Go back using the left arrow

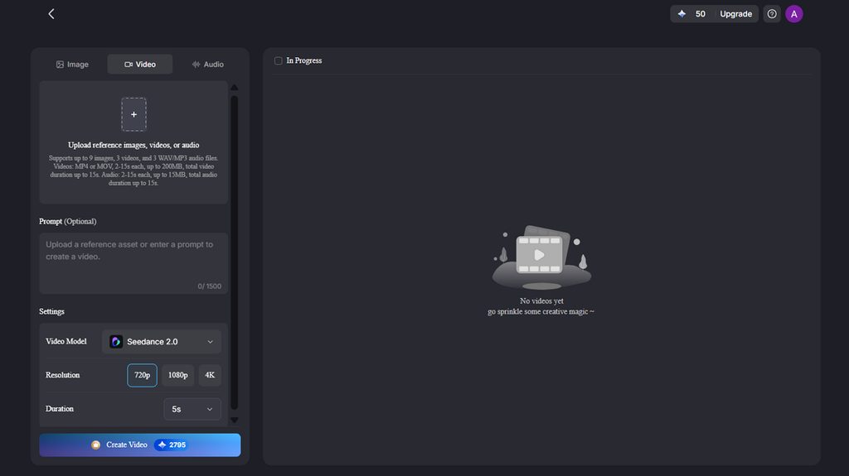coord(51,14)
